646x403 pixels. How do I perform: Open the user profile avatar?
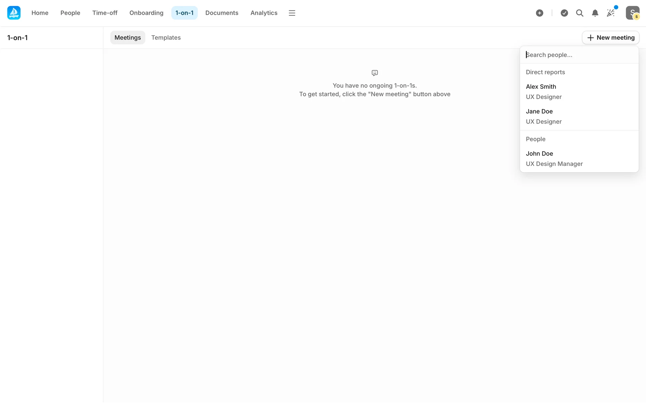[632, 13]
